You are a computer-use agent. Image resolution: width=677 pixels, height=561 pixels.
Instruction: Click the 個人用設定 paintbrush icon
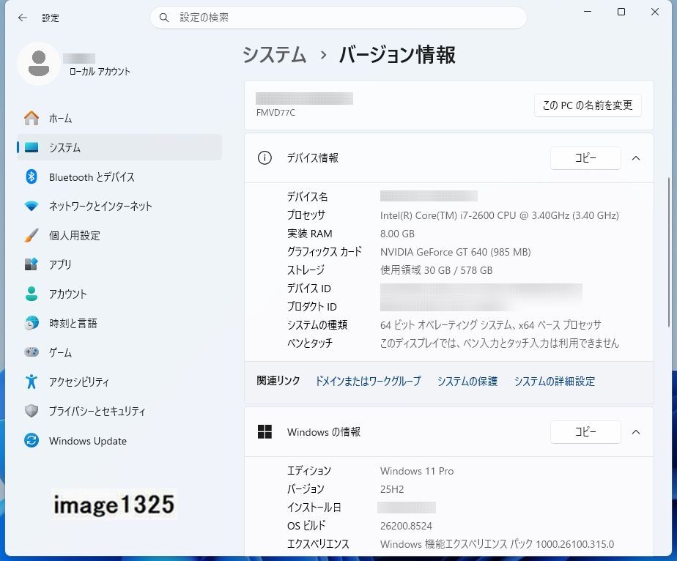pos(32,235)
